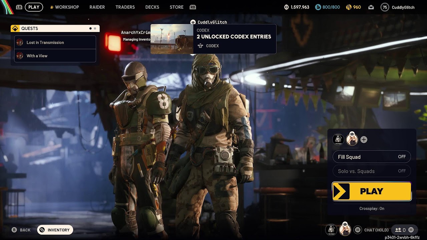427x240 pixels.
Task: Click the gold token icon beside 960
Action: click(x=349, y=7)
